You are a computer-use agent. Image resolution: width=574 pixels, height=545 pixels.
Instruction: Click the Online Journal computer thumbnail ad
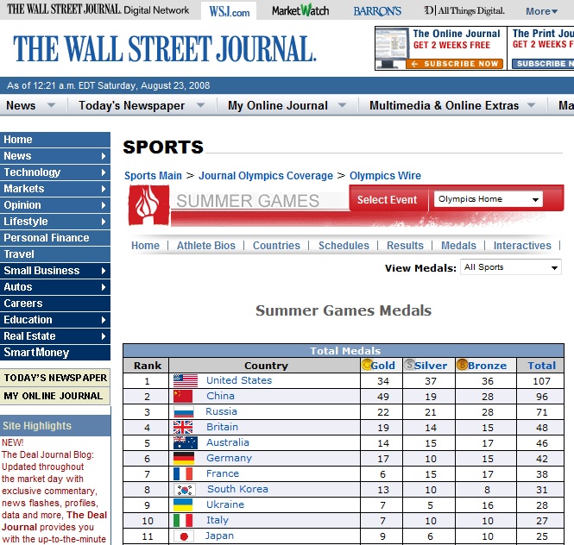(x=392, y=47)
